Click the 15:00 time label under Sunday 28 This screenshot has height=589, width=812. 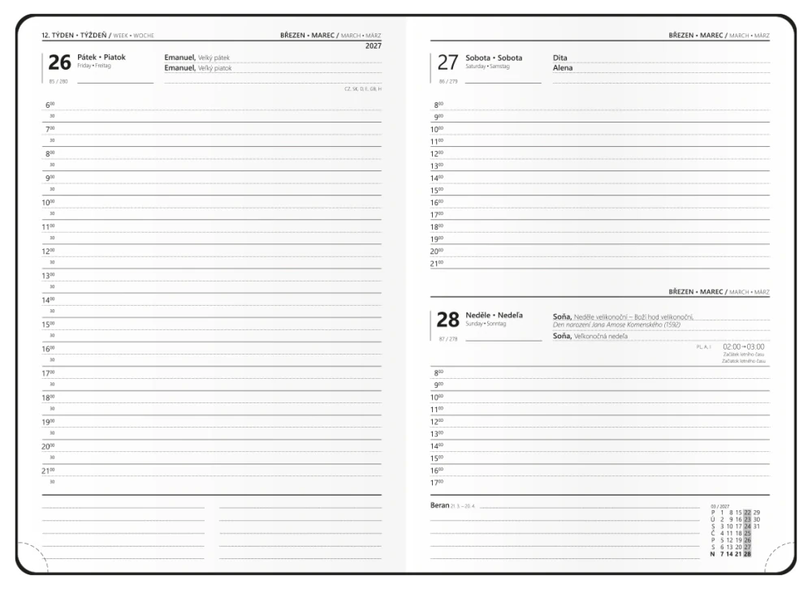(437, 458)
